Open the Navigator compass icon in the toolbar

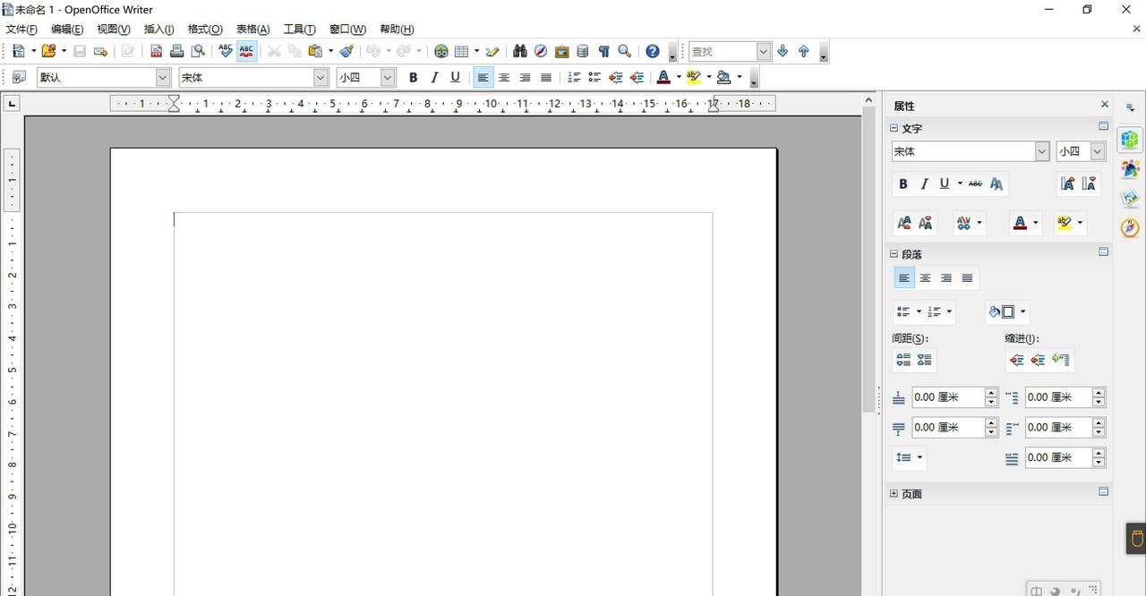[x=541, y=52]
